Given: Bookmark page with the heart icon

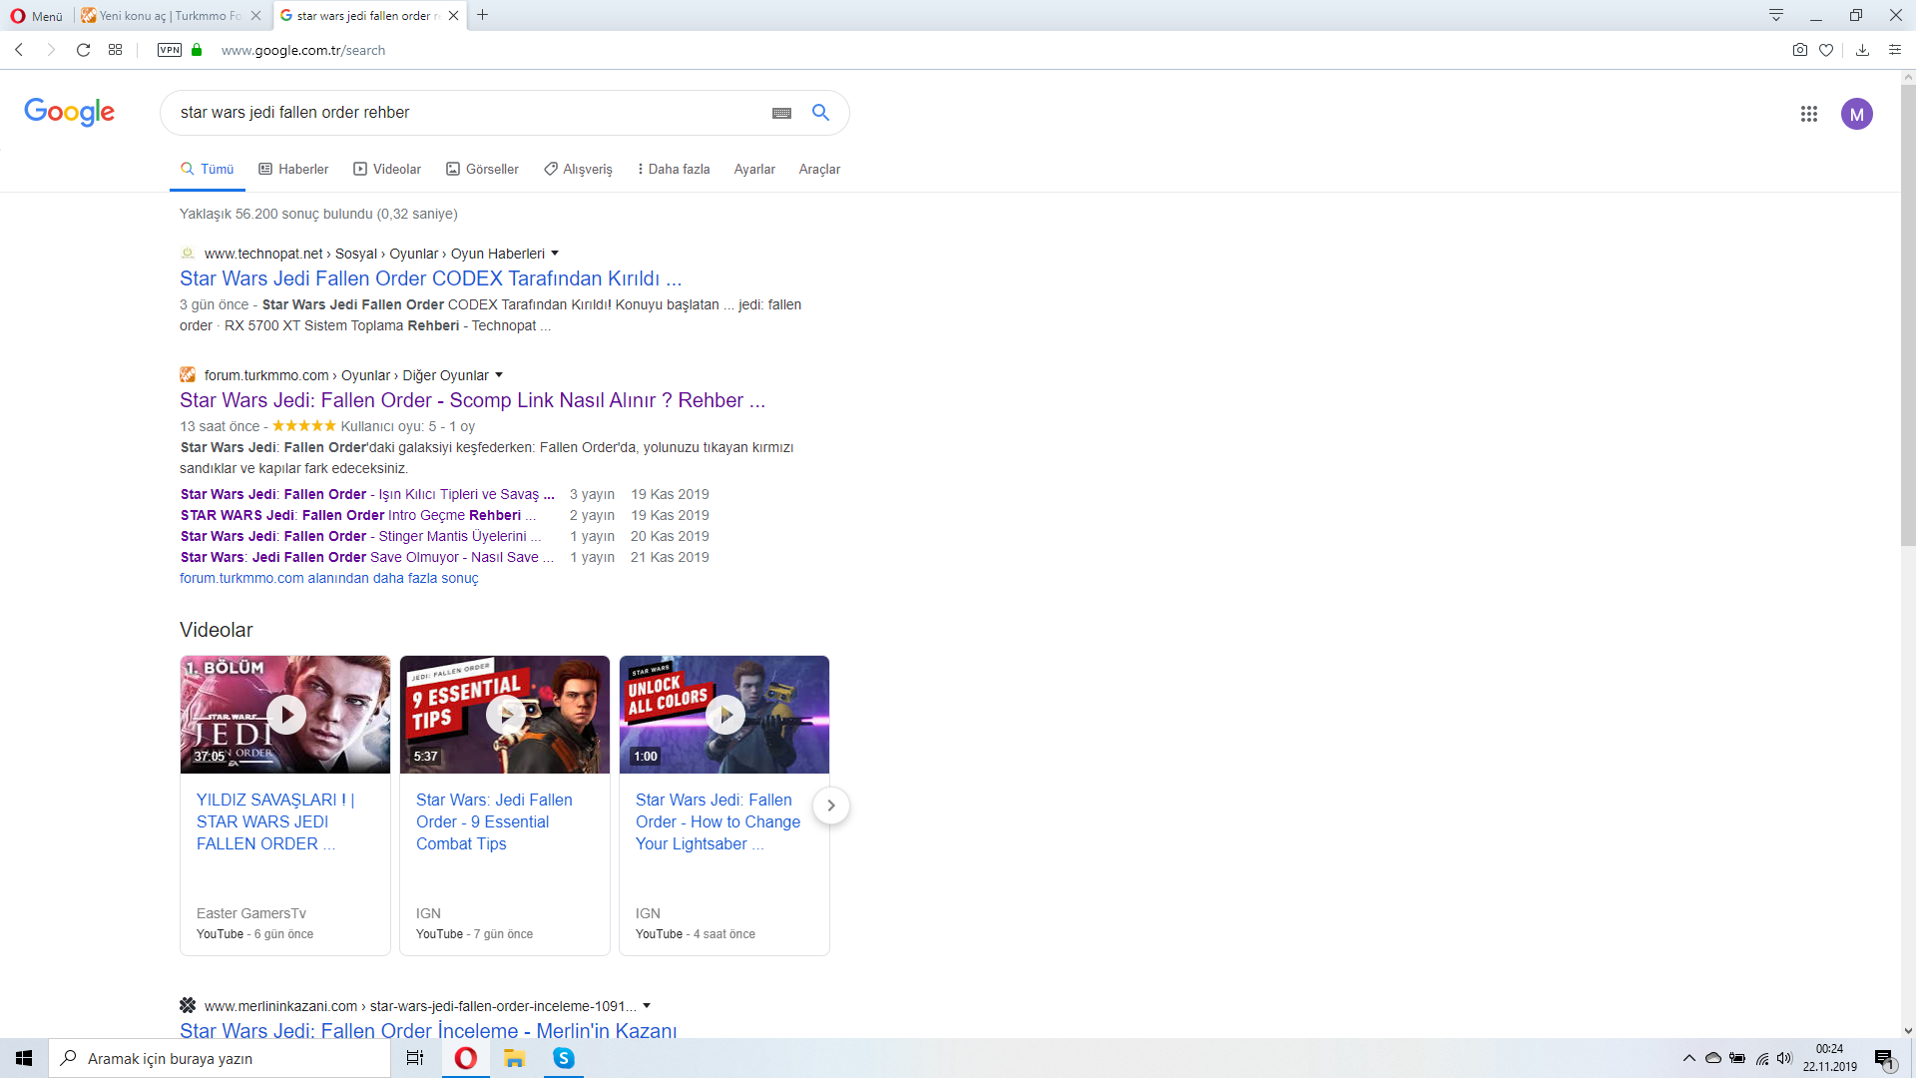Looking at the screenshot, I should tap(1826, 50).
